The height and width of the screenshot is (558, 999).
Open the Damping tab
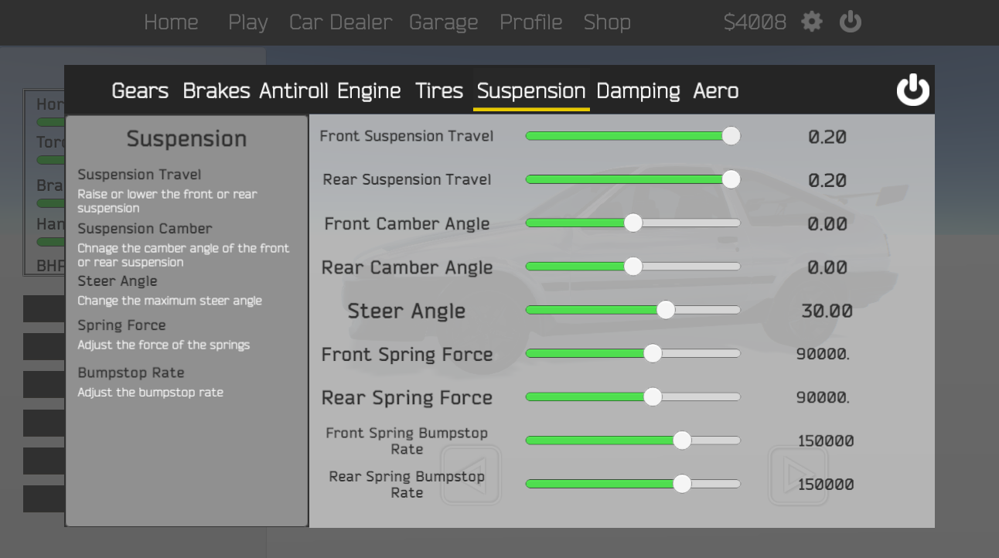pos(639,91)
